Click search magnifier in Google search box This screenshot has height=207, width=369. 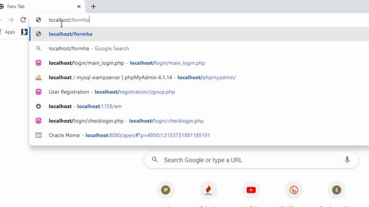point(155,160)
